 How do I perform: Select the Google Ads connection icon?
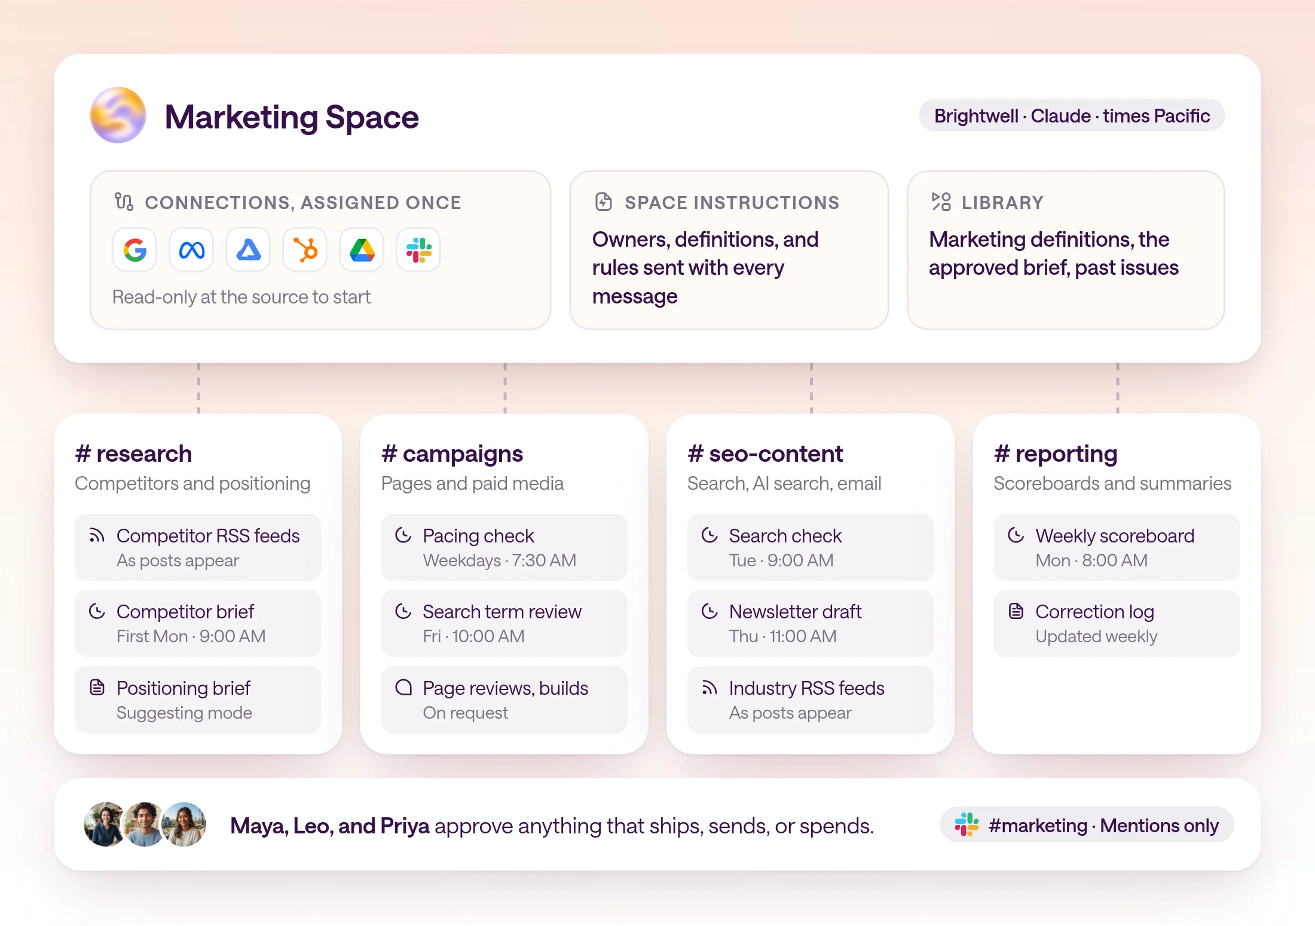[x=248, y=250]
